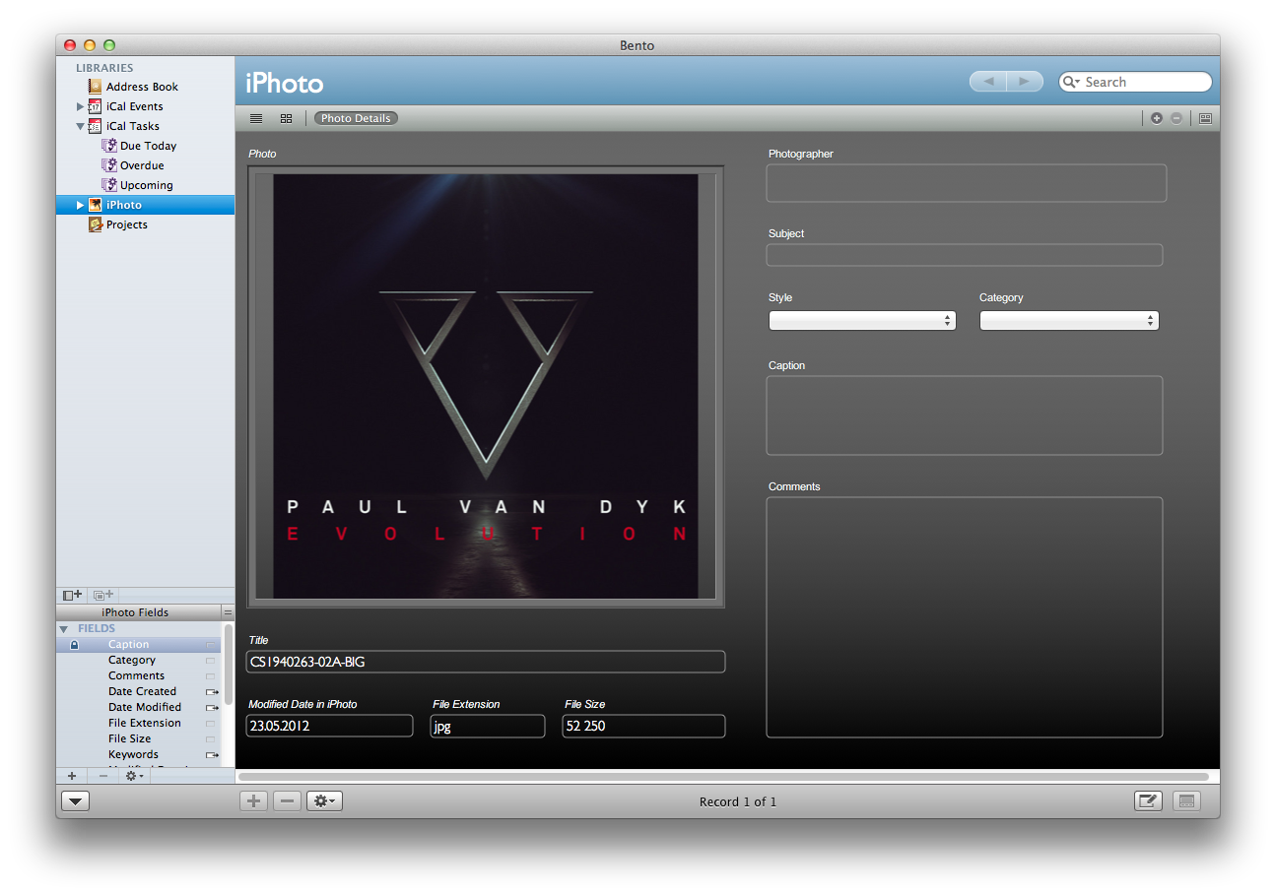Select Address Book in libraries

pyautogui.click(x=142, y=87)
